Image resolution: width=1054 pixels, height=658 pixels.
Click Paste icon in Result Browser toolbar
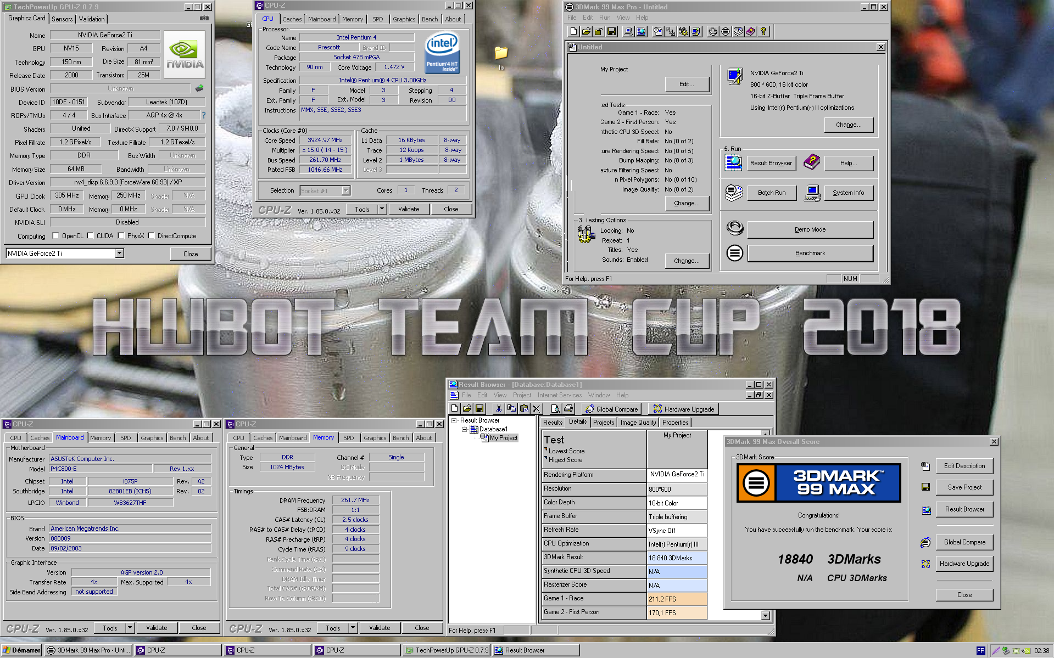524,408
